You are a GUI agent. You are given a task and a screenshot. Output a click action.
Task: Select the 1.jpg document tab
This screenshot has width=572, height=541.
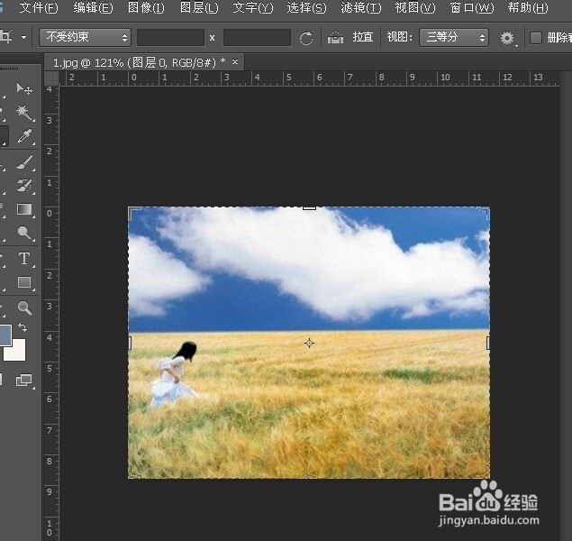pyautogui.click(x=139, y=63)
